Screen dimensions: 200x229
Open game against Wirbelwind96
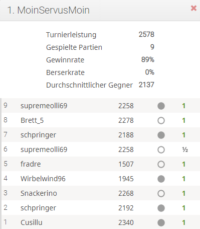101,179
